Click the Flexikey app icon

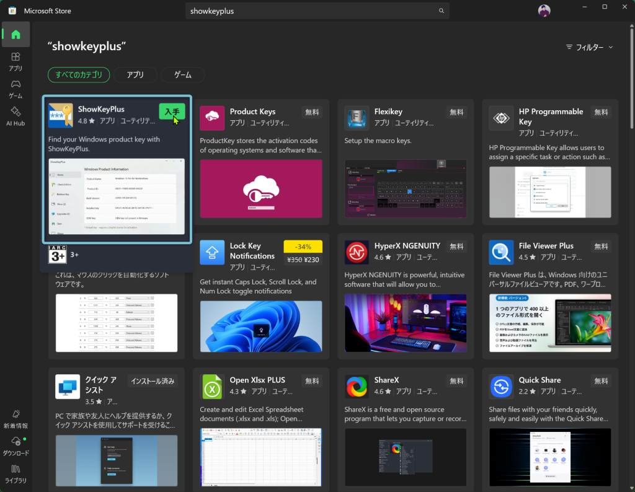[x=357, y=118]
